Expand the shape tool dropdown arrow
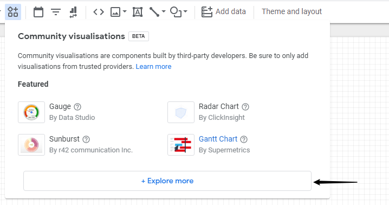The image size is (389, 205). click(x=185, y=11)
